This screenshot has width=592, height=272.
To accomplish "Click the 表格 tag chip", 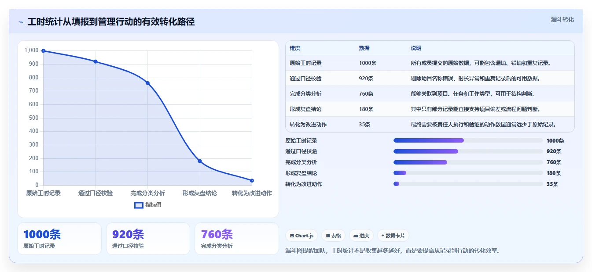I will (333, 236).
